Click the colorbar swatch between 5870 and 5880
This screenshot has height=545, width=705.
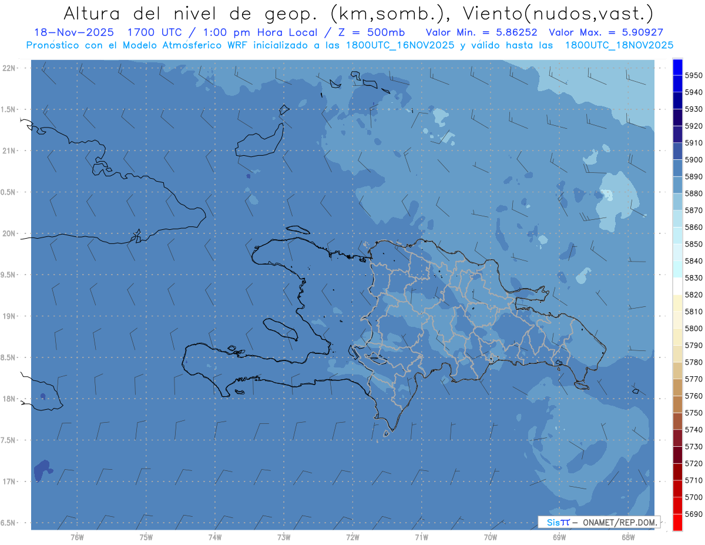(x=677, y=202)
